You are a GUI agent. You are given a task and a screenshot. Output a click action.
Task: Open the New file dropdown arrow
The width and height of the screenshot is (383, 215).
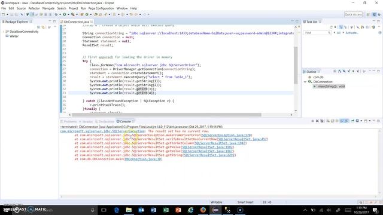7,14
